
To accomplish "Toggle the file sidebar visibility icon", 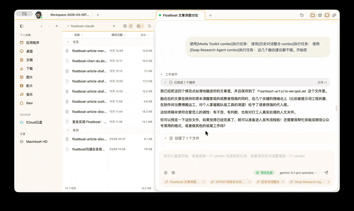I will (22, 26).
